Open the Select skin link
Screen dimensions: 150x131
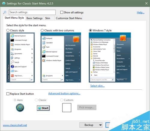pos(97,86)
